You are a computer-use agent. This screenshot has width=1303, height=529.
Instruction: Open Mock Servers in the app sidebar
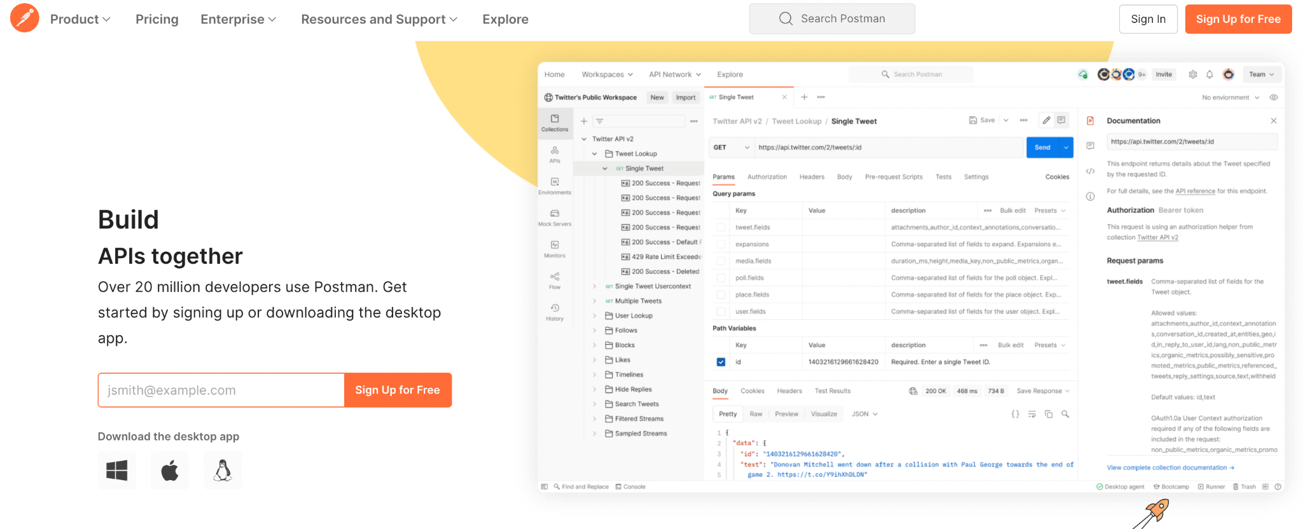click(x=555, y=217)
